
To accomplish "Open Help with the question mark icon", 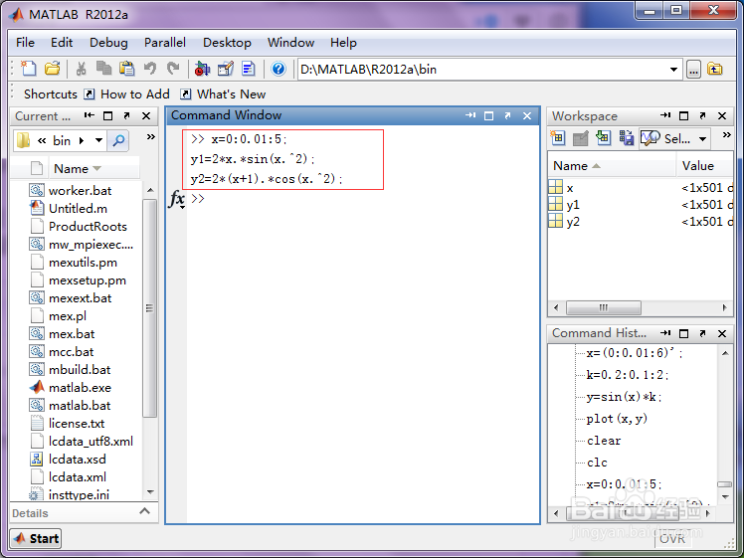I will (x=279, y=70).
